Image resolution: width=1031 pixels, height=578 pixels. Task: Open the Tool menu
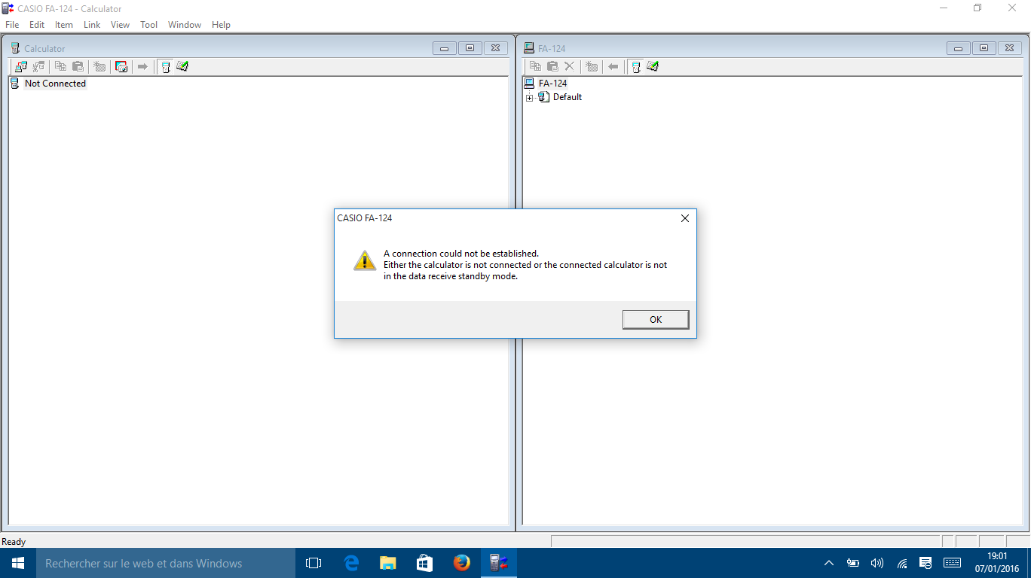pyautogui.click(x=149, y=25)
